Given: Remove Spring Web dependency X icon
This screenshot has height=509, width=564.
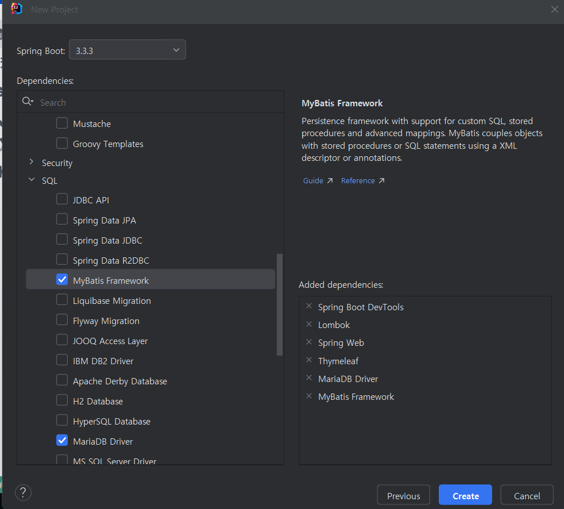Looking at the screenshot, I should pos(309,342).
